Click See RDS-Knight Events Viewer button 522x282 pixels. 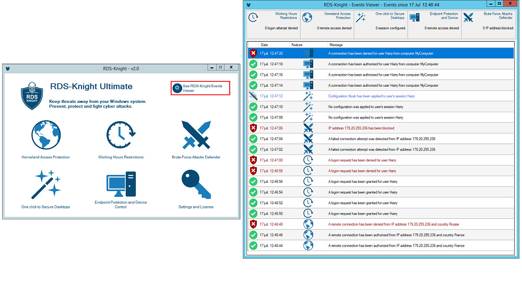tap(200, 88)
